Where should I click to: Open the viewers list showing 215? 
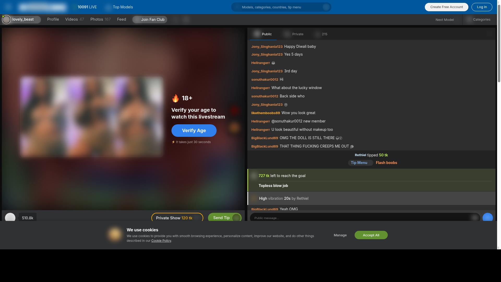pos(321,34)
